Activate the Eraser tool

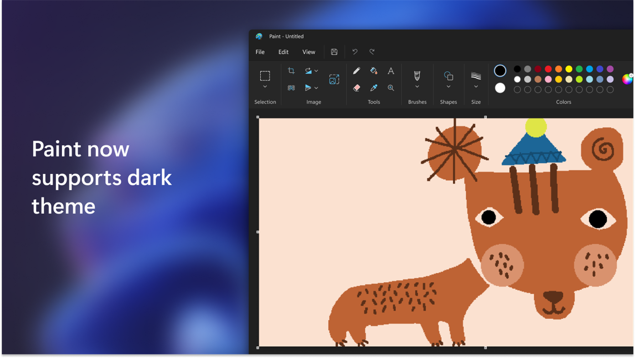point(356,87)
